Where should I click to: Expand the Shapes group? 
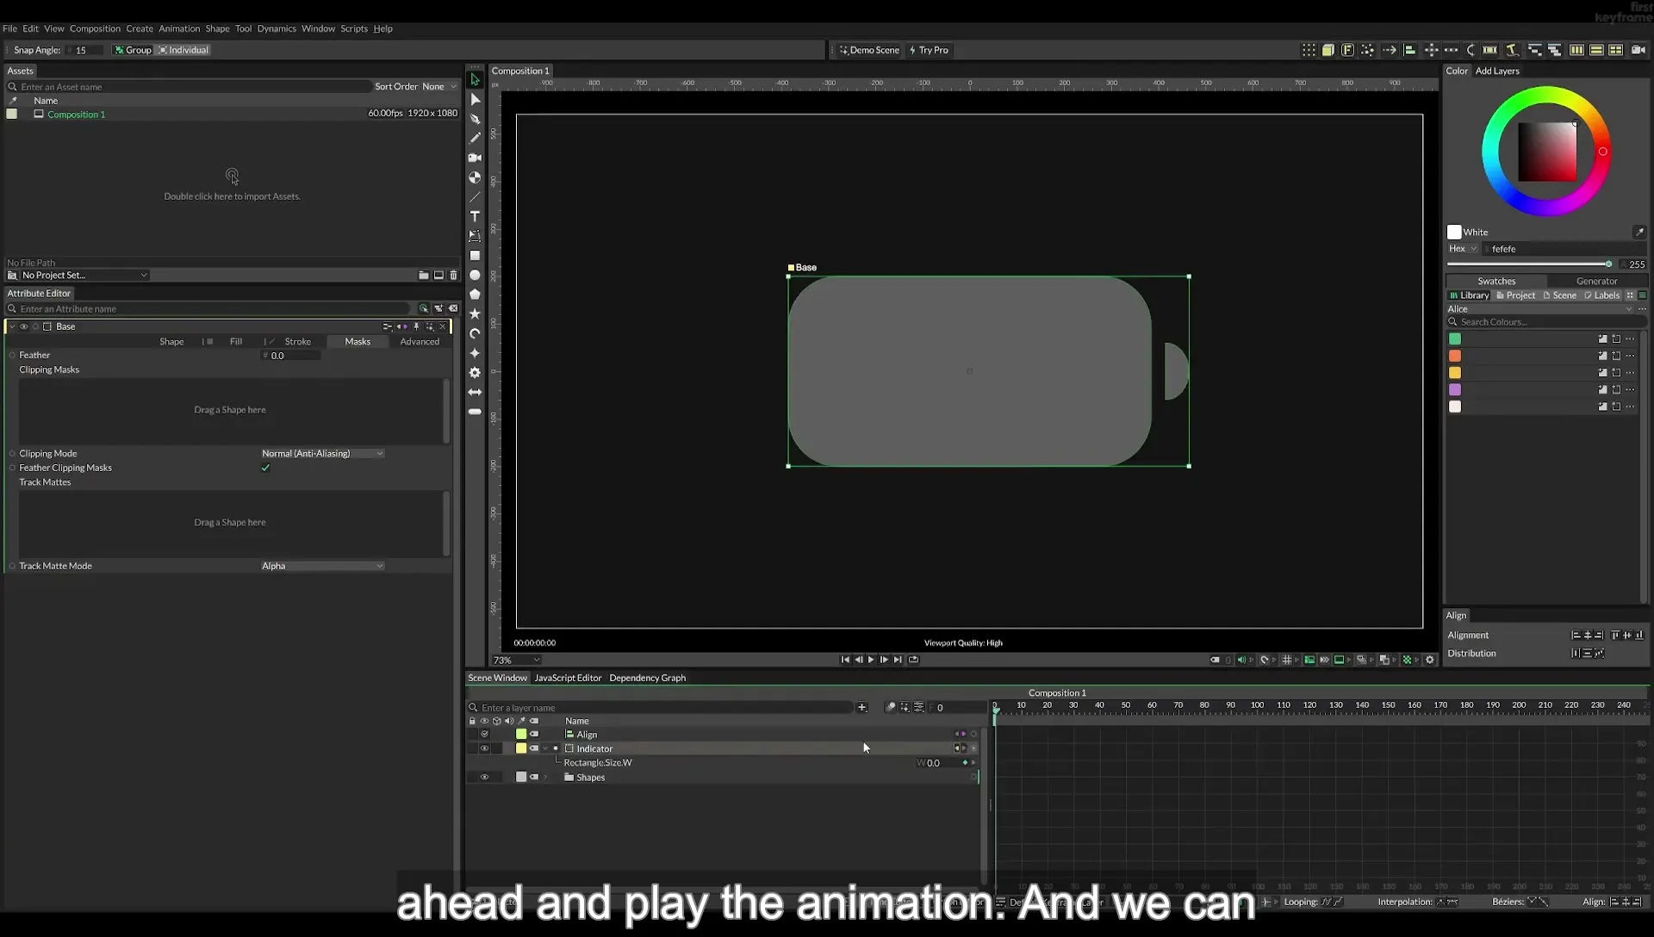[x=545, y=777]
